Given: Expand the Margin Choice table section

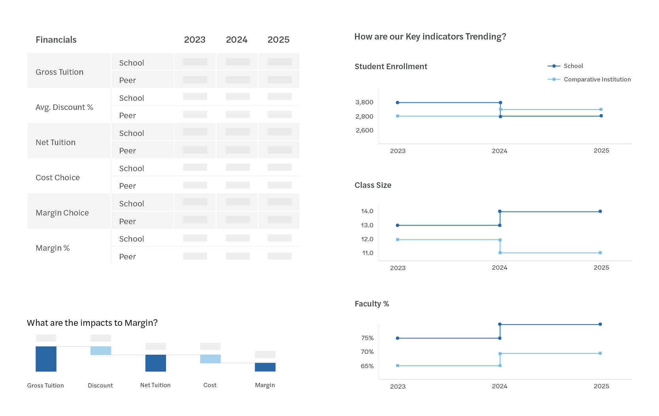Looking at the screenshot, I should [62, 212].
